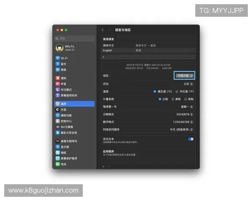Minimize the window with yellow button
252x201 pixels.
click(x=62, y=30)
